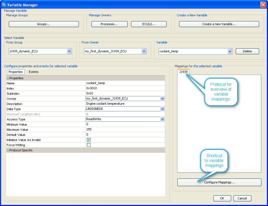Open the Access Type dropdown

point(162,119)
